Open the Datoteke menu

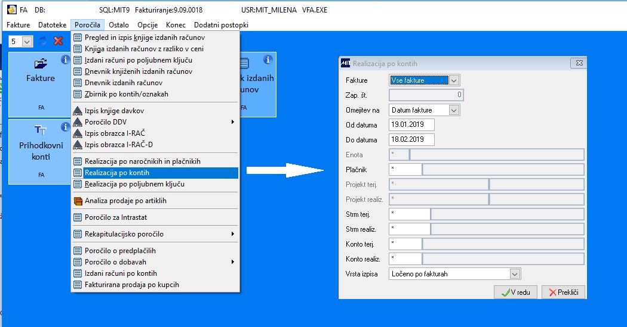(53, 25)
